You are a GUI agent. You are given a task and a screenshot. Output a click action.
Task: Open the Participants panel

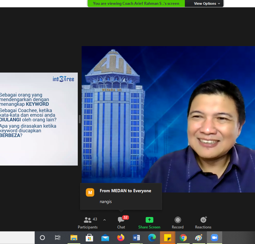[x=88, y=222]
